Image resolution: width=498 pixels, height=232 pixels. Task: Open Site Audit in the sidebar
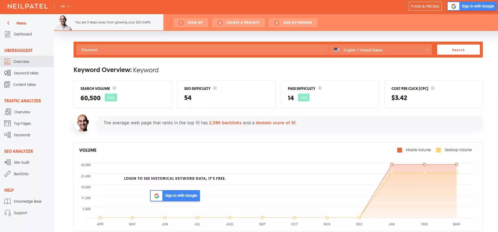[22, 162]
